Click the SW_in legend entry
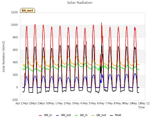The height and width of the screenshot is (120, 160). click(x=45, y=115)
